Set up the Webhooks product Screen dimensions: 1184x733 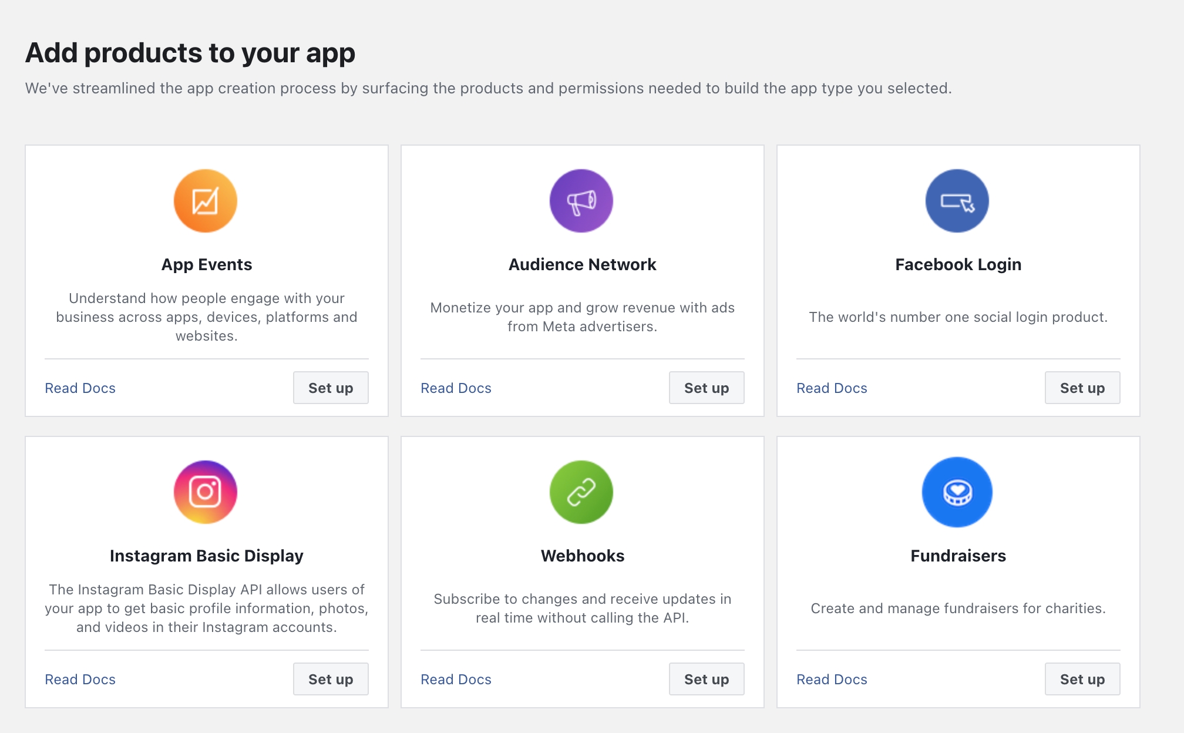click(x=707, y=679)
